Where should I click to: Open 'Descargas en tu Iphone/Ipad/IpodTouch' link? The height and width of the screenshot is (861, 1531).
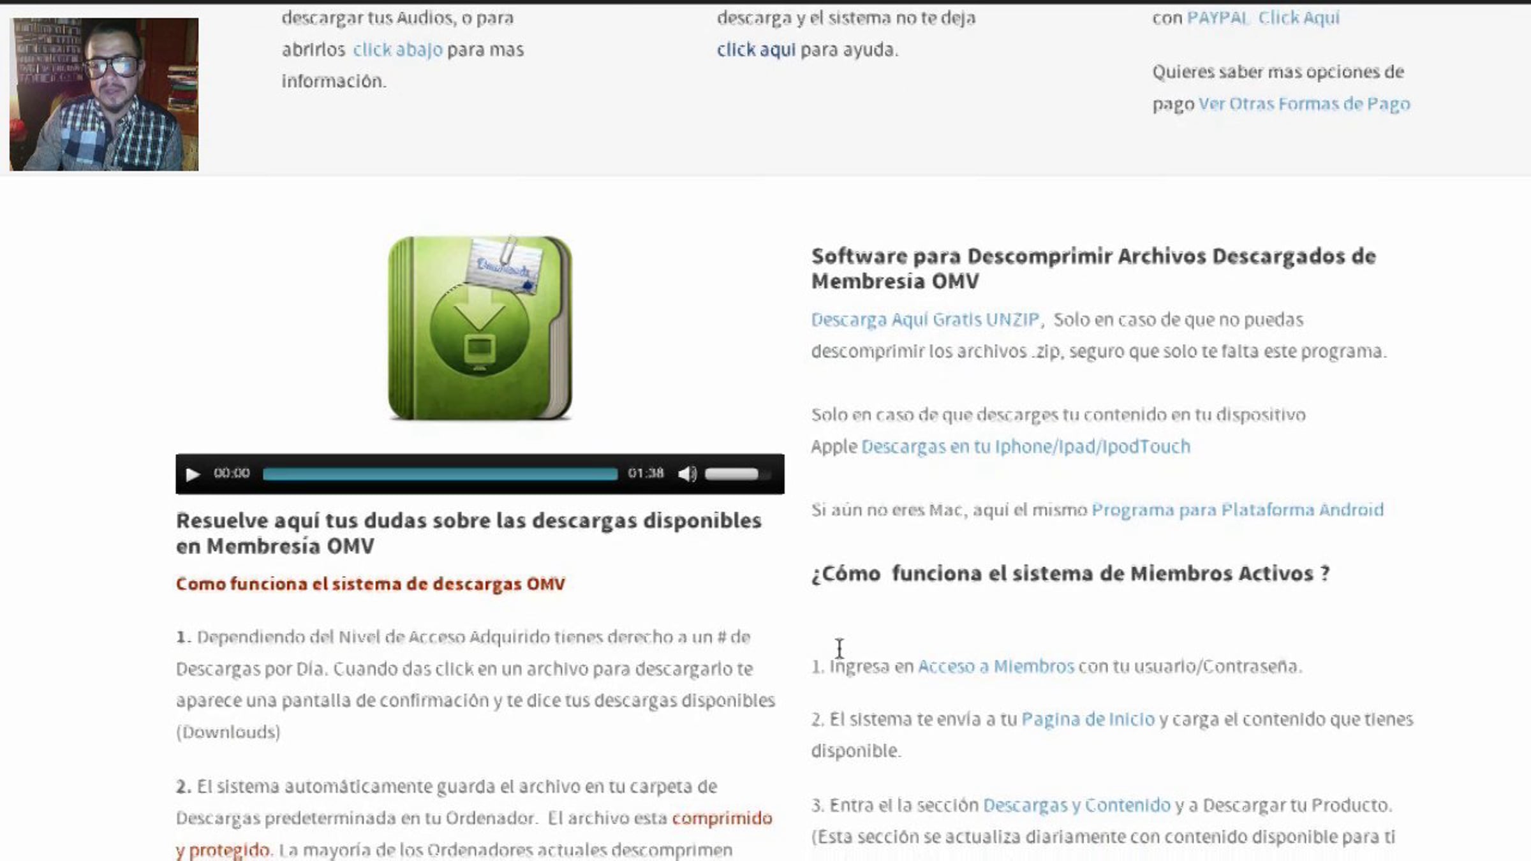(x=1026, y=446)
